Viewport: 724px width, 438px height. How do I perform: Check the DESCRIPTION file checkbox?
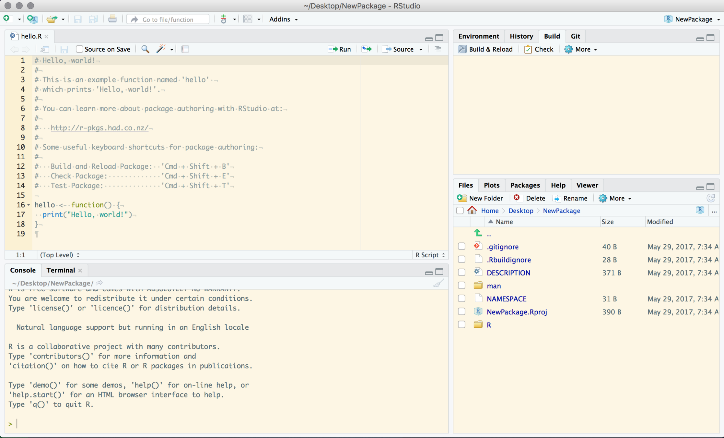461,273
